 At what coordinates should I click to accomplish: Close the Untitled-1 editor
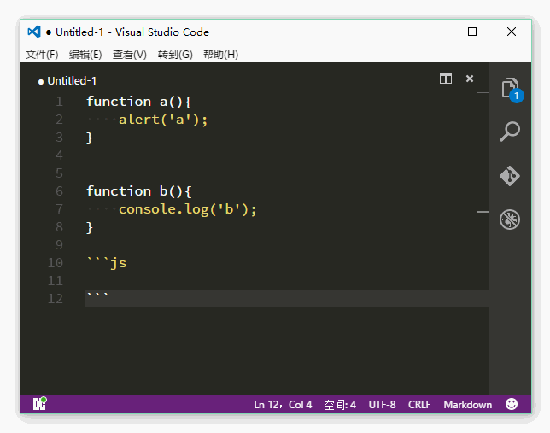470,79
